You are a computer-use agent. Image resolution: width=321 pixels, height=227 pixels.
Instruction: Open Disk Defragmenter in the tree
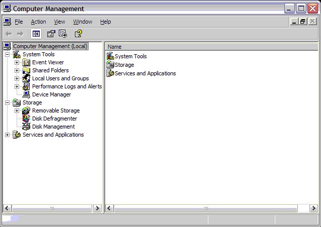tap(54, 119)
